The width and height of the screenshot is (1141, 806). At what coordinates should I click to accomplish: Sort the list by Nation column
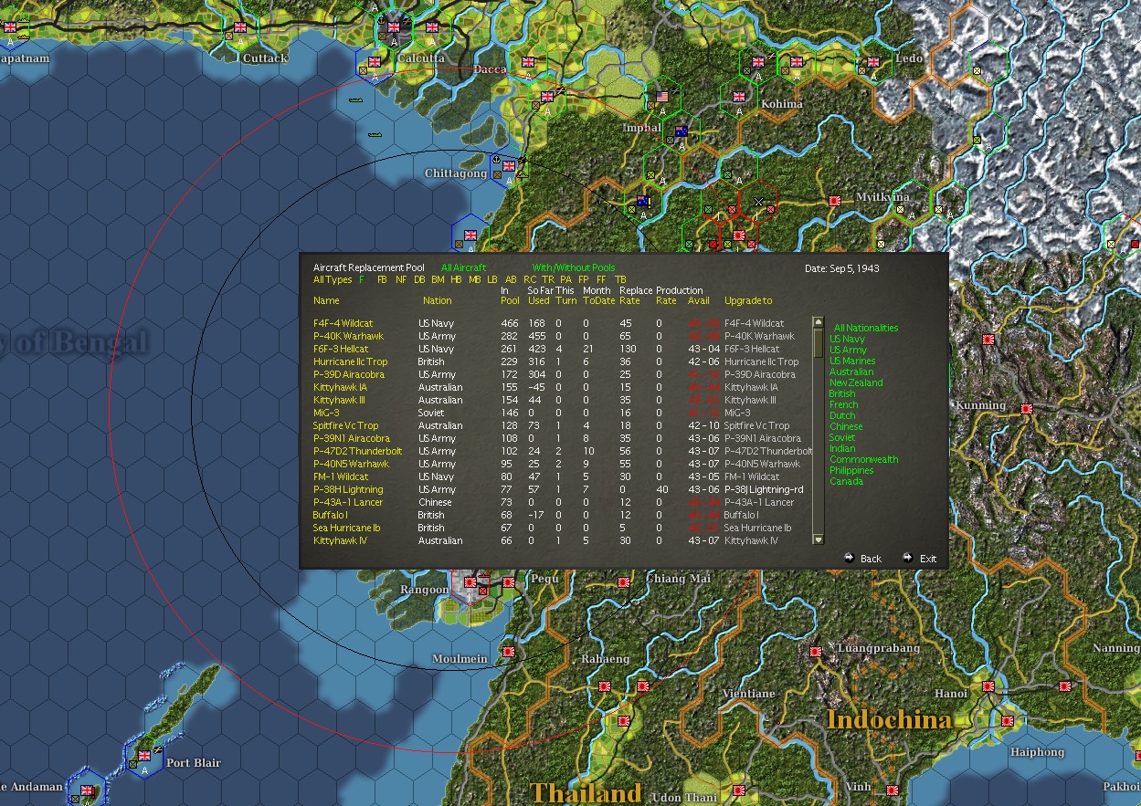pos(437,300)
